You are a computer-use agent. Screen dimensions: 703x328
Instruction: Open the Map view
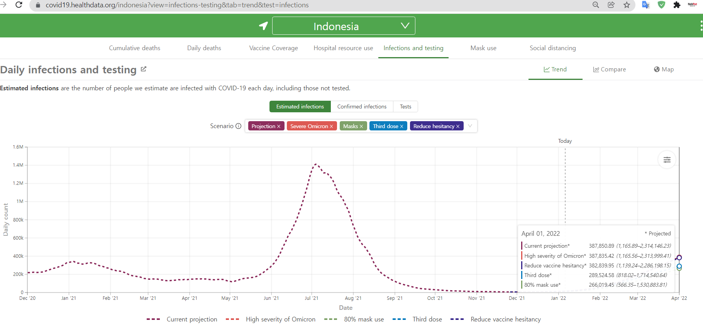point(664,69)
